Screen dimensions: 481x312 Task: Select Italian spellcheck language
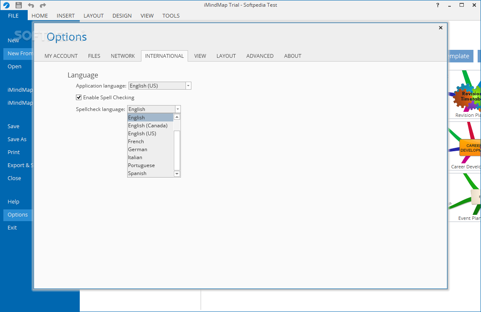150,157
